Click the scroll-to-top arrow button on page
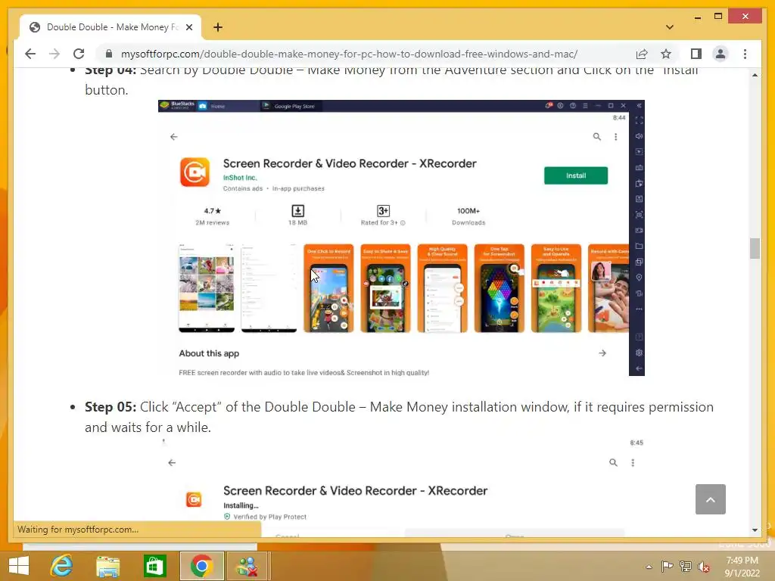 [x=710, y=499]
